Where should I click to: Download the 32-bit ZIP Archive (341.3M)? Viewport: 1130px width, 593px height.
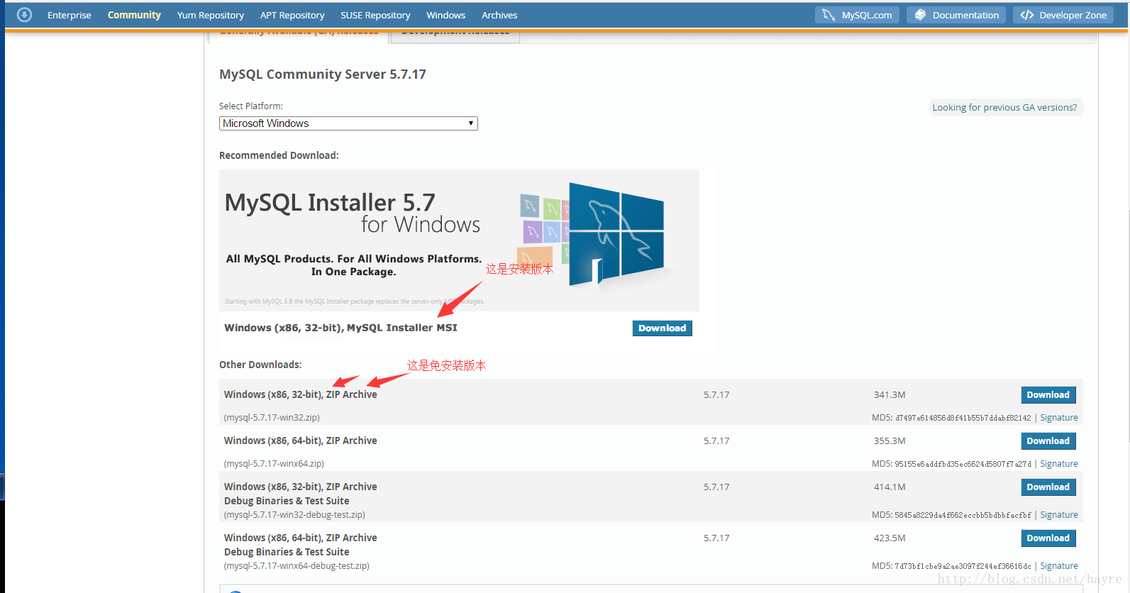click(1048, 394)
